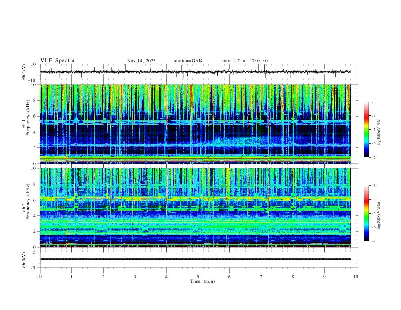This screenshot has width=401, height=310.
Task: Click time axis tick label "8"
Action: [x=293, y=277]
